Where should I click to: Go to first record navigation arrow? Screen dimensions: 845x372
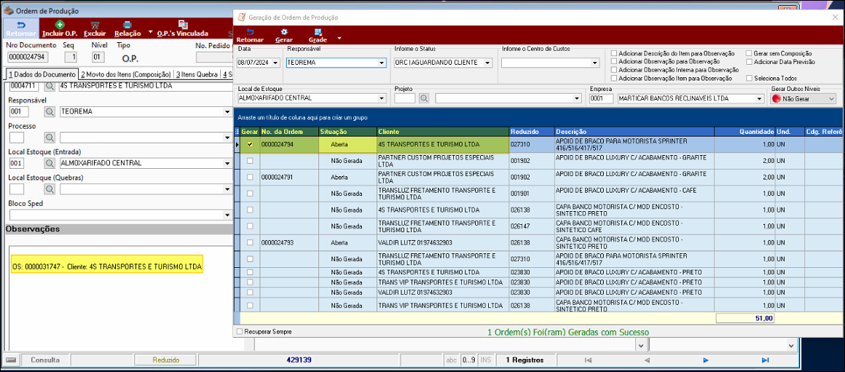(589, 360)
